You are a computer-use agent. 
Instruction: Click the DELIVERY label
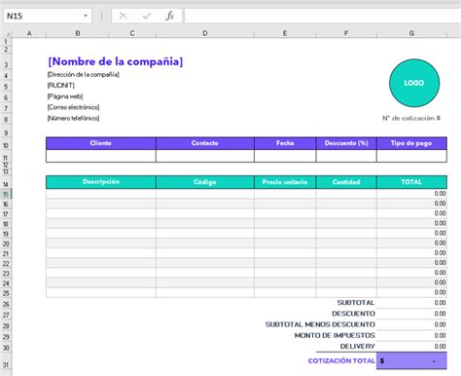(x=357, y=347)
